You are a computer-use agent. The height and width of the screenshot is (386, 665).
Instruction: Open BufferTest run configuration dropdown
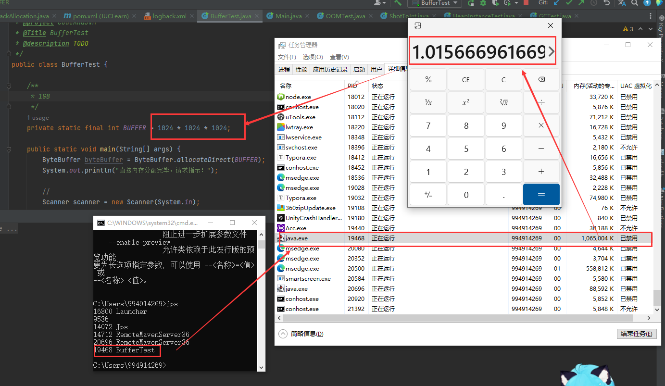pos(435,3)
